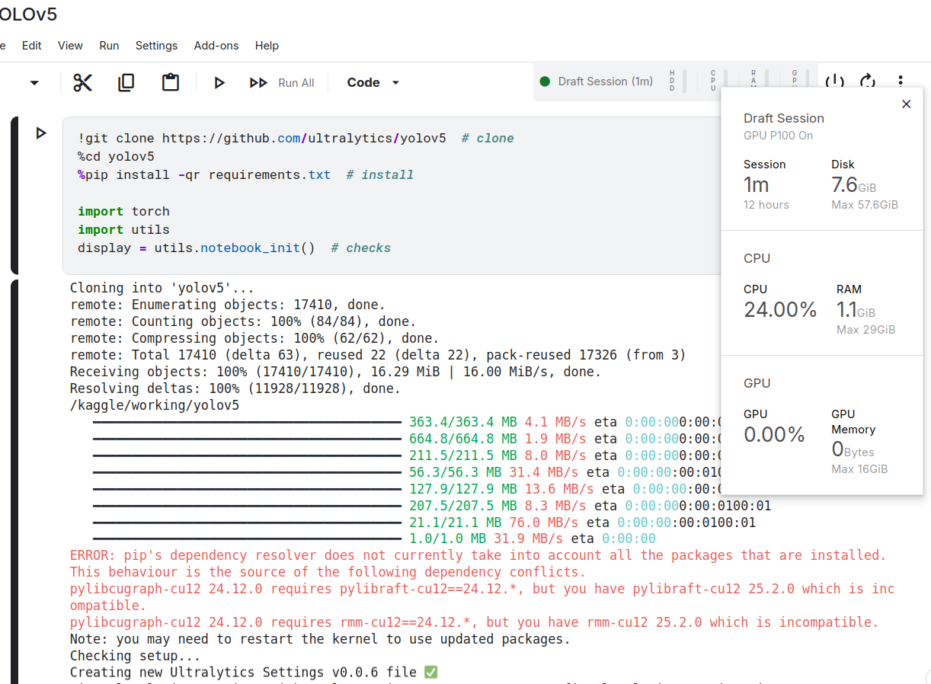Click the GPU Memory '0Bytes' value
The image size is (931, 684).
(853, 449)
